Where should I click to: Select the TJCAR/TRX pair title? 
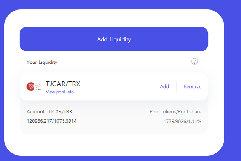[x=63, y=84]
